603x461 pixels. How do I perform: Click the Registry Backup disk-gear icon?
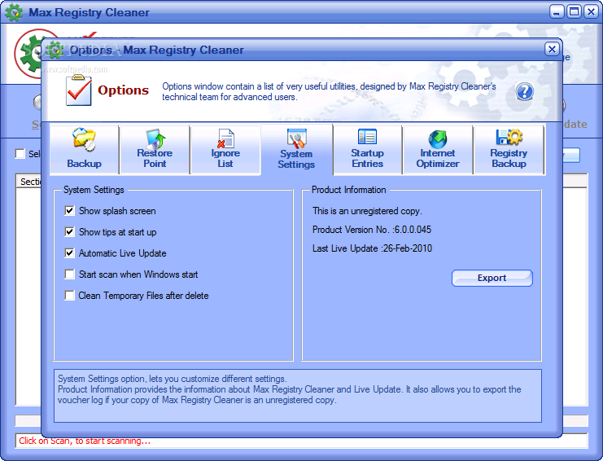[x=509, y=138]
